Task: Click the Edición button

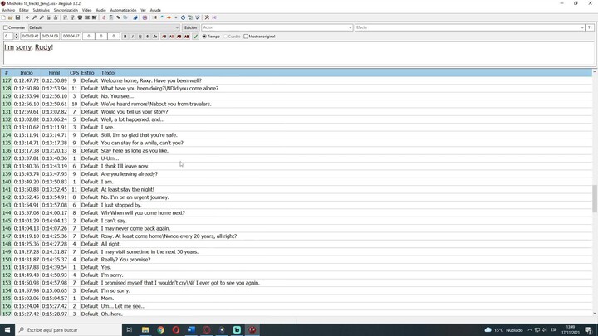Action: click(190, 27)
